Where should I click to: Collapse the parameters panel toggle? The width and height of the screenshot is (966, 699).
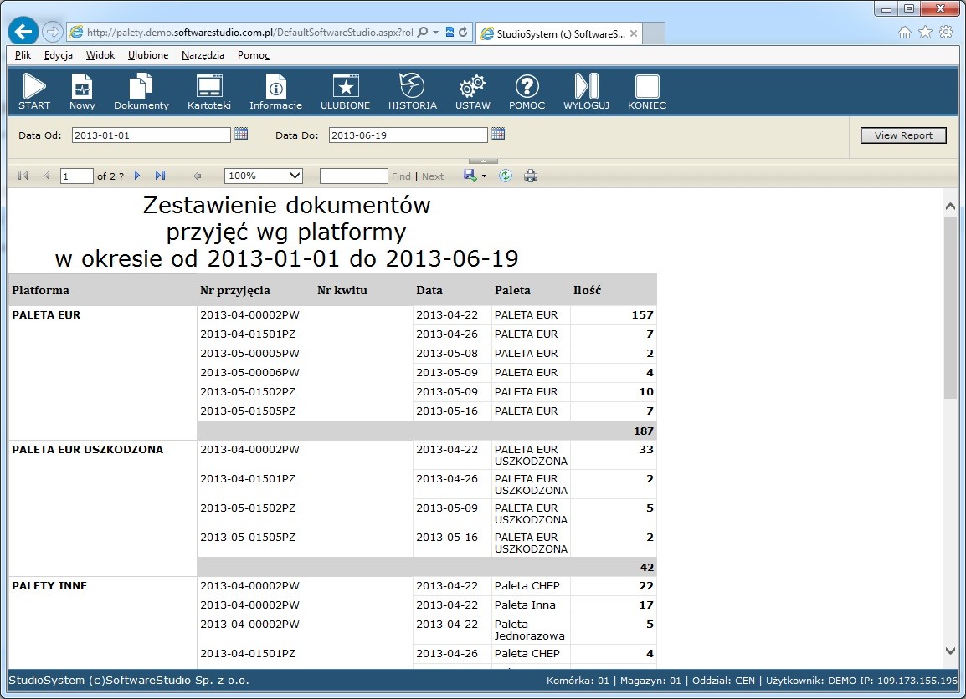[x=483, y=161]
